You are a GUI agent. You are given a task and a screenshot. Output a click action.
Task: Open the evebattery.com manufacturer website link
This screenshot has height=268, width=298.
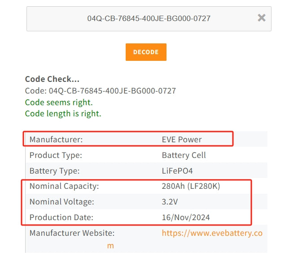tap(212, 233)
